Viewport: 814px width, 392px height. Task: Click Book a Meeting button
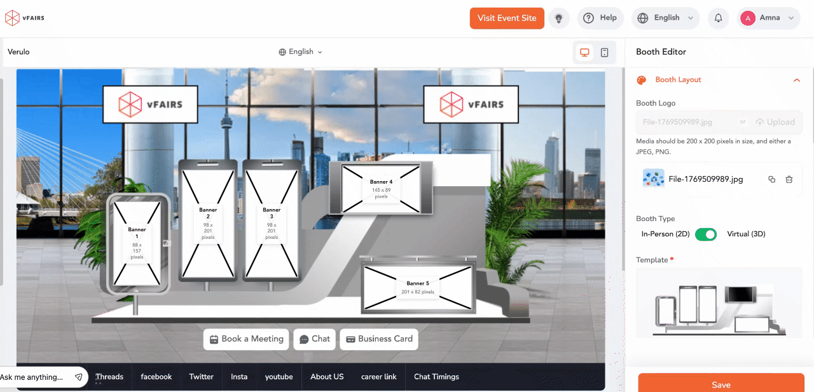point(246,339)
